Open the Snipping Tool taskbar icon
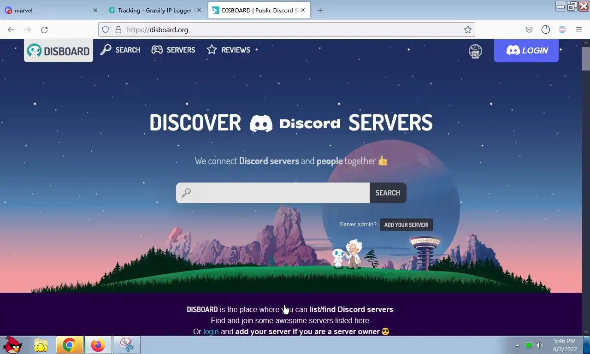Screen dimensions: 590x354 [127, 345]
